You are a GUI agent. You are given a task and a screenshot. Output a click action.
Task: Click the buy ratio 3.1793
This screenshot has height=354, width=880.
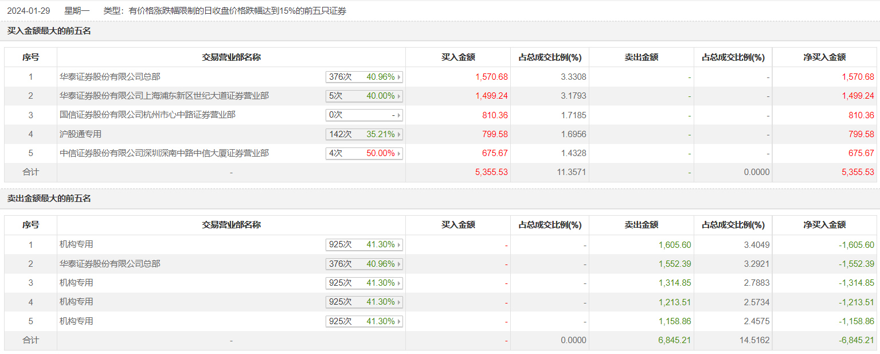point(573,96)
